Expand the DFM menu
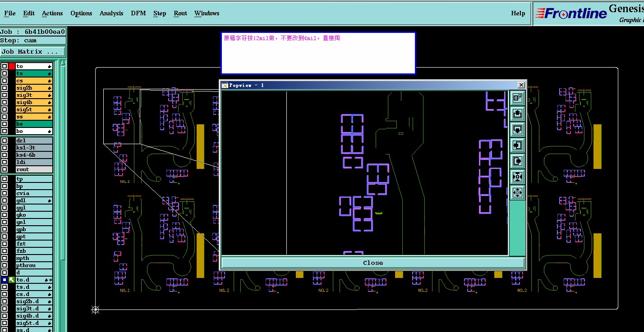 coord(138,13)
